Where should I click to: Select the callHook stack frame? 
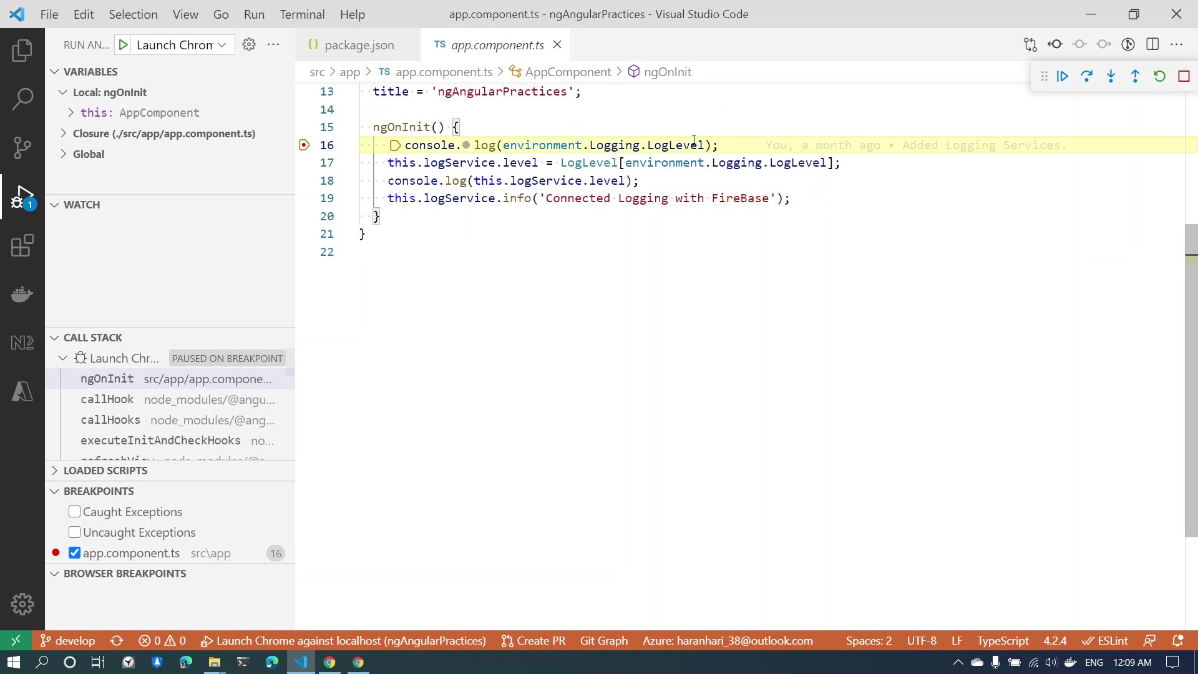pyautogui.click(x=107, y=399)
